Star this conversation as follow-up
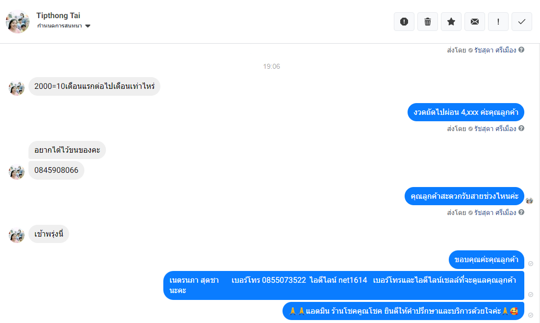540x323 pixels. (451, 22)
